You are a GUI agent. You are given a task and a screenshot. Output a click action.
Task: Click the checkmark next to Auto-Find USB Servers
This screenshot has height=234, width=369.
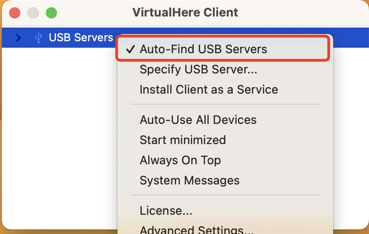(130, 49)
